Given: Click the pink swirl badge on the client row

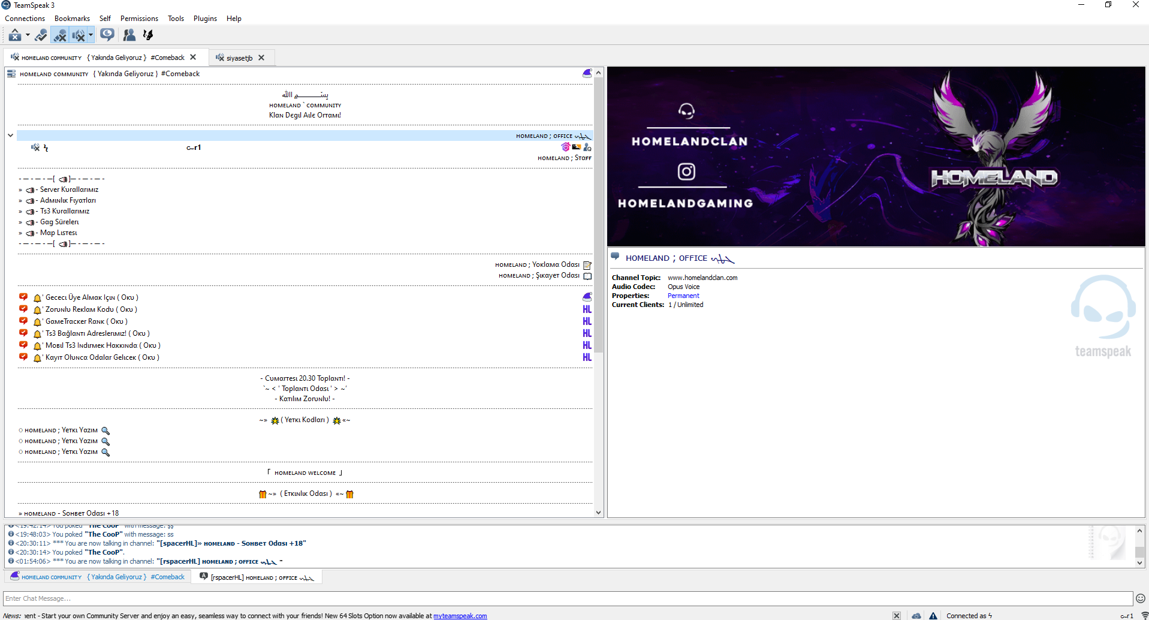Looking at the screenshot, I should click(x=565, y=147).
